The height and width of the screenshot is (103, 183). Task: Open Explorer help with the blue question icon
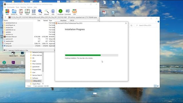[158, 22]
